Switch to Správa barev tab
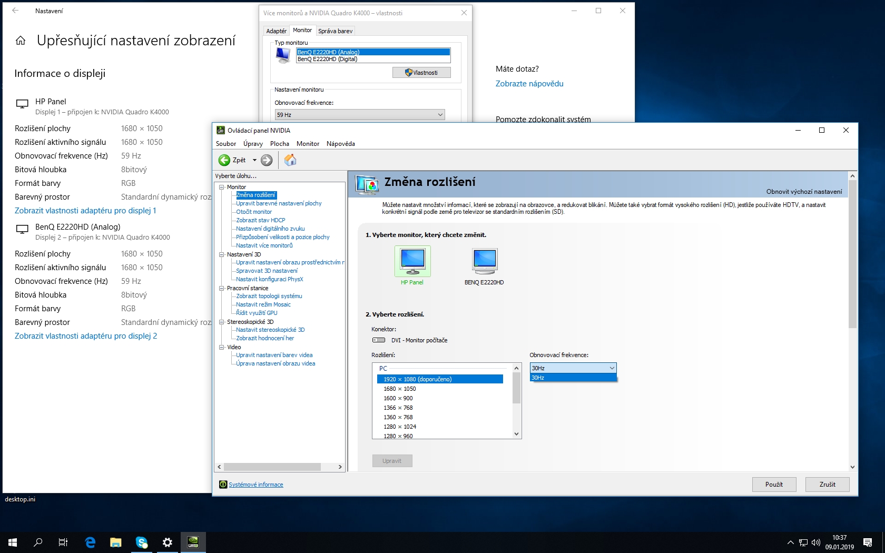Screen dimensions: 885x553 pyautogui.click(x=336, y=31)
